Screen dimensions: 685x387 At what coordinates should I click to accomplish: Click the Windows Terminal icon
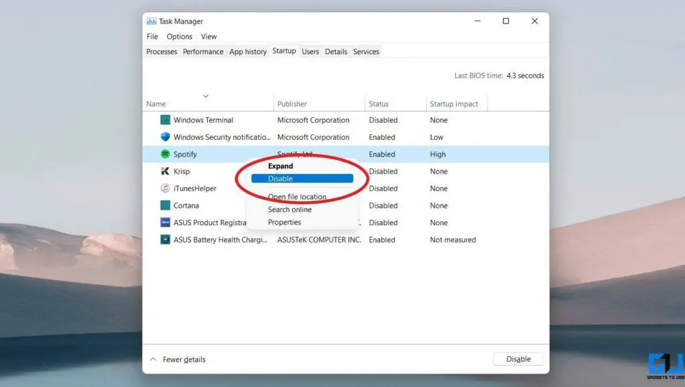pos(165,120)
